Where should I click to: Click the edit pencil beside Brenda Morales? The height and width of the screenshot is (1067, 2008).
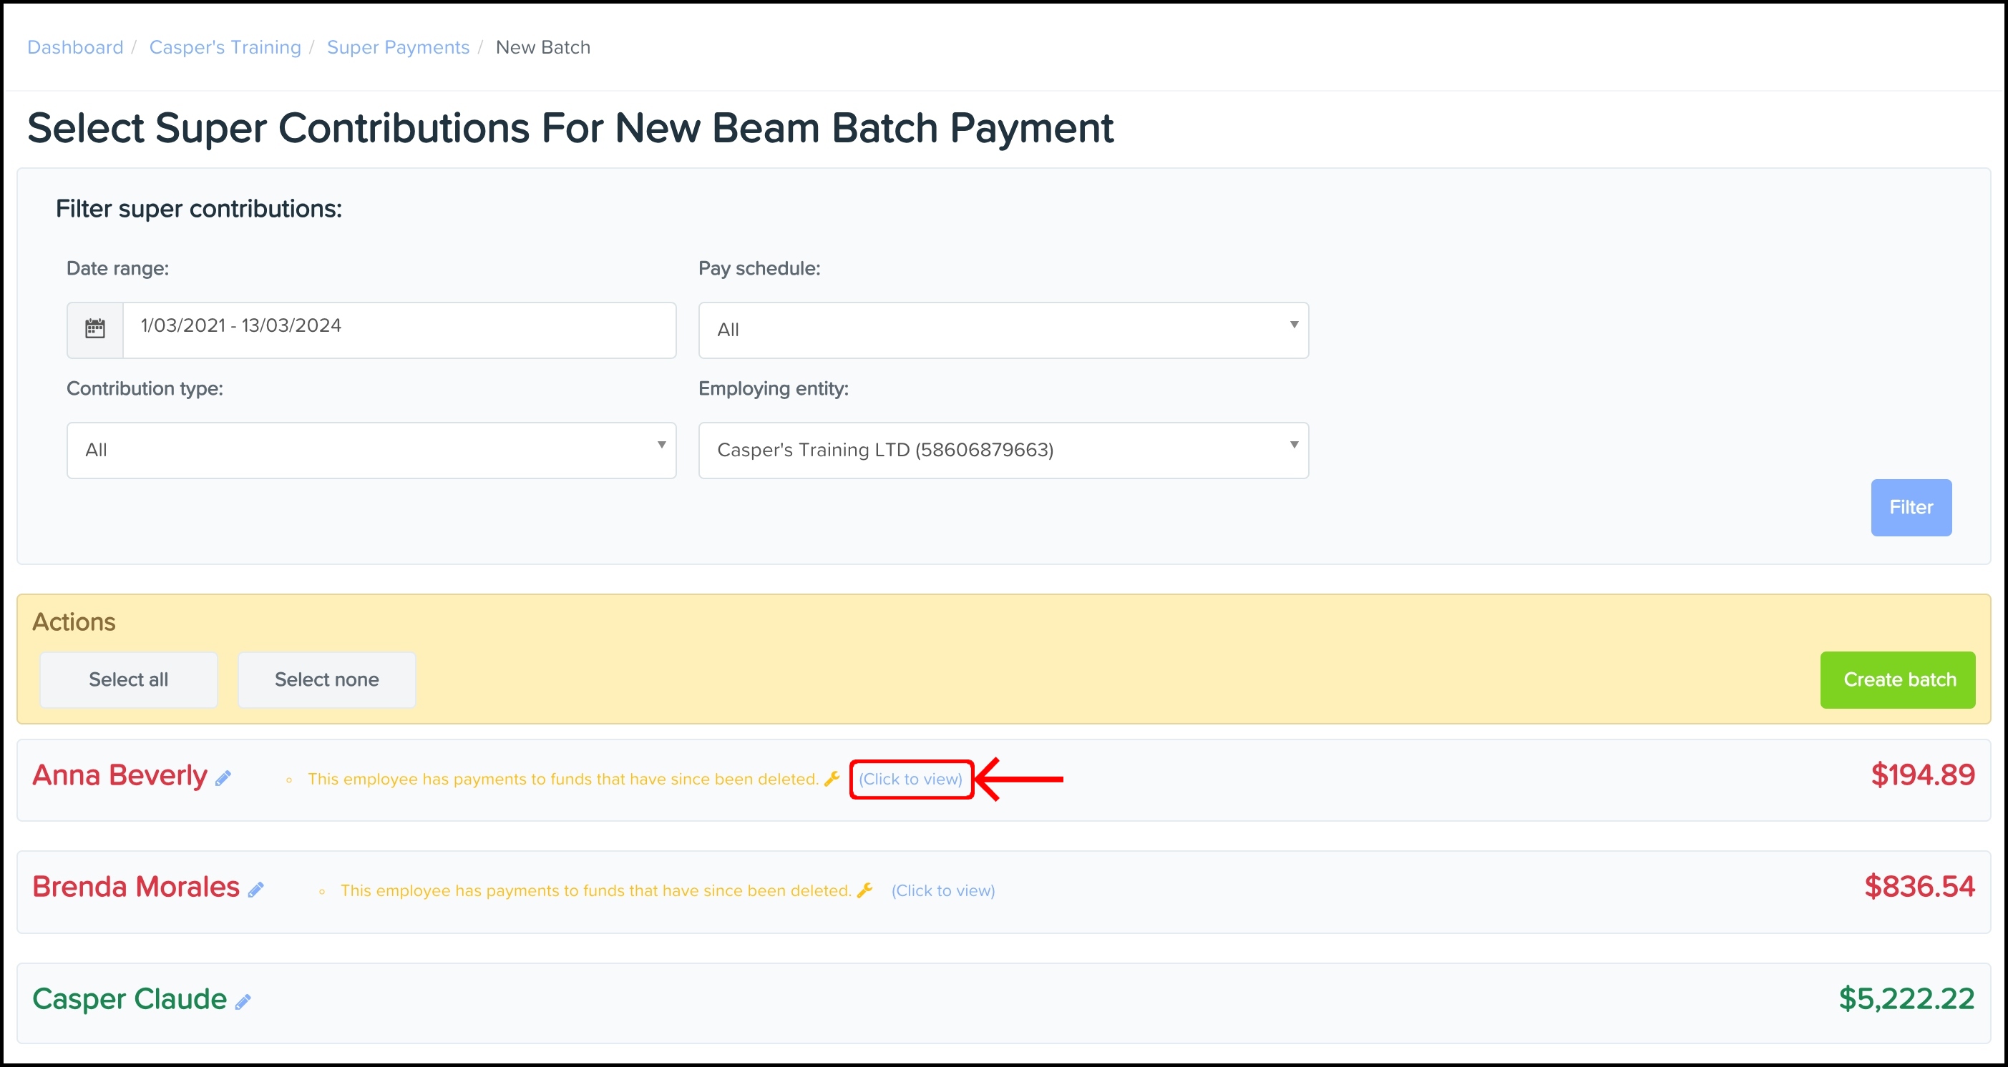pyautogui.click(x=255, y=890)
